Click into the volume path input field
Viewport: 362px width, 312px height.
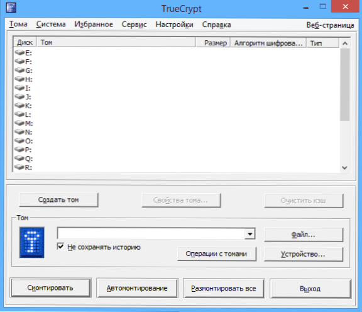(x=151, y=234)
